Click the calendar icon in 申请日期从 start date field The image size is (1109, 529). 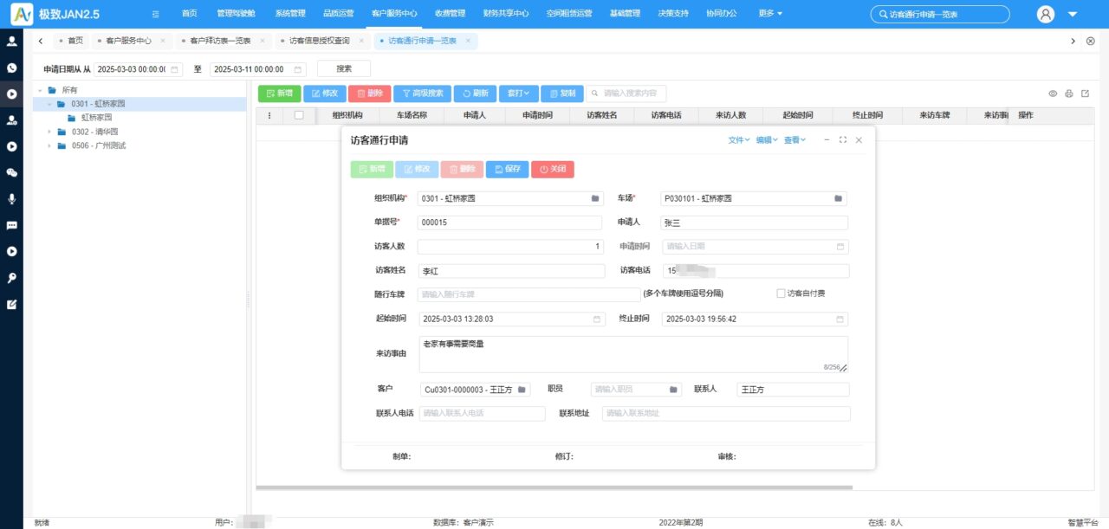pyautogui.click(x=174, y=69)
